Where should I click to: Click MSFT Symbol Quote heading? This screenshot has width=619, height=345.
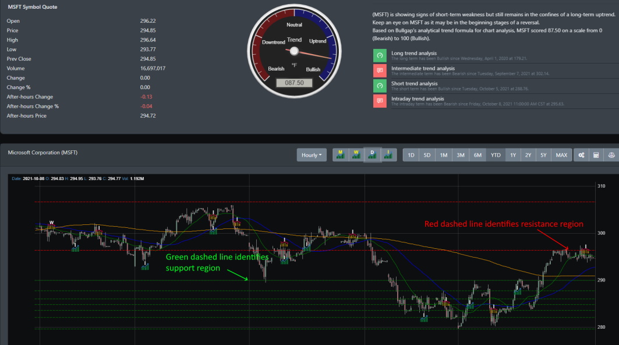point(33,7)
